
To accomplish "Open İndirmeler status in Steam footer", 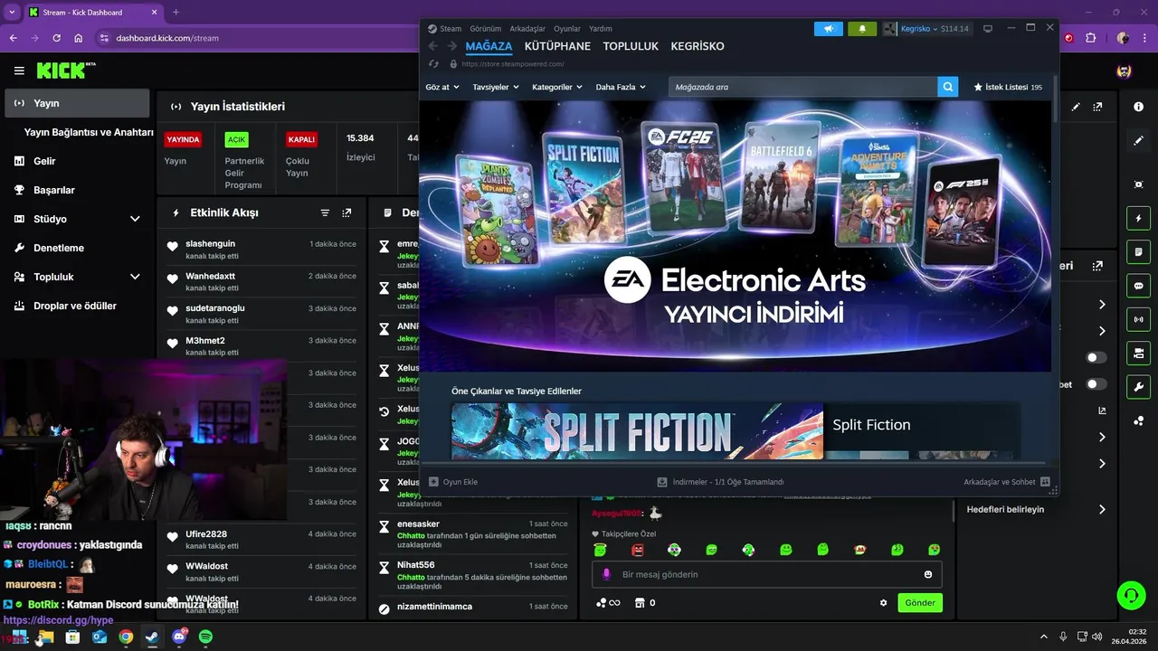I will 720,482.
